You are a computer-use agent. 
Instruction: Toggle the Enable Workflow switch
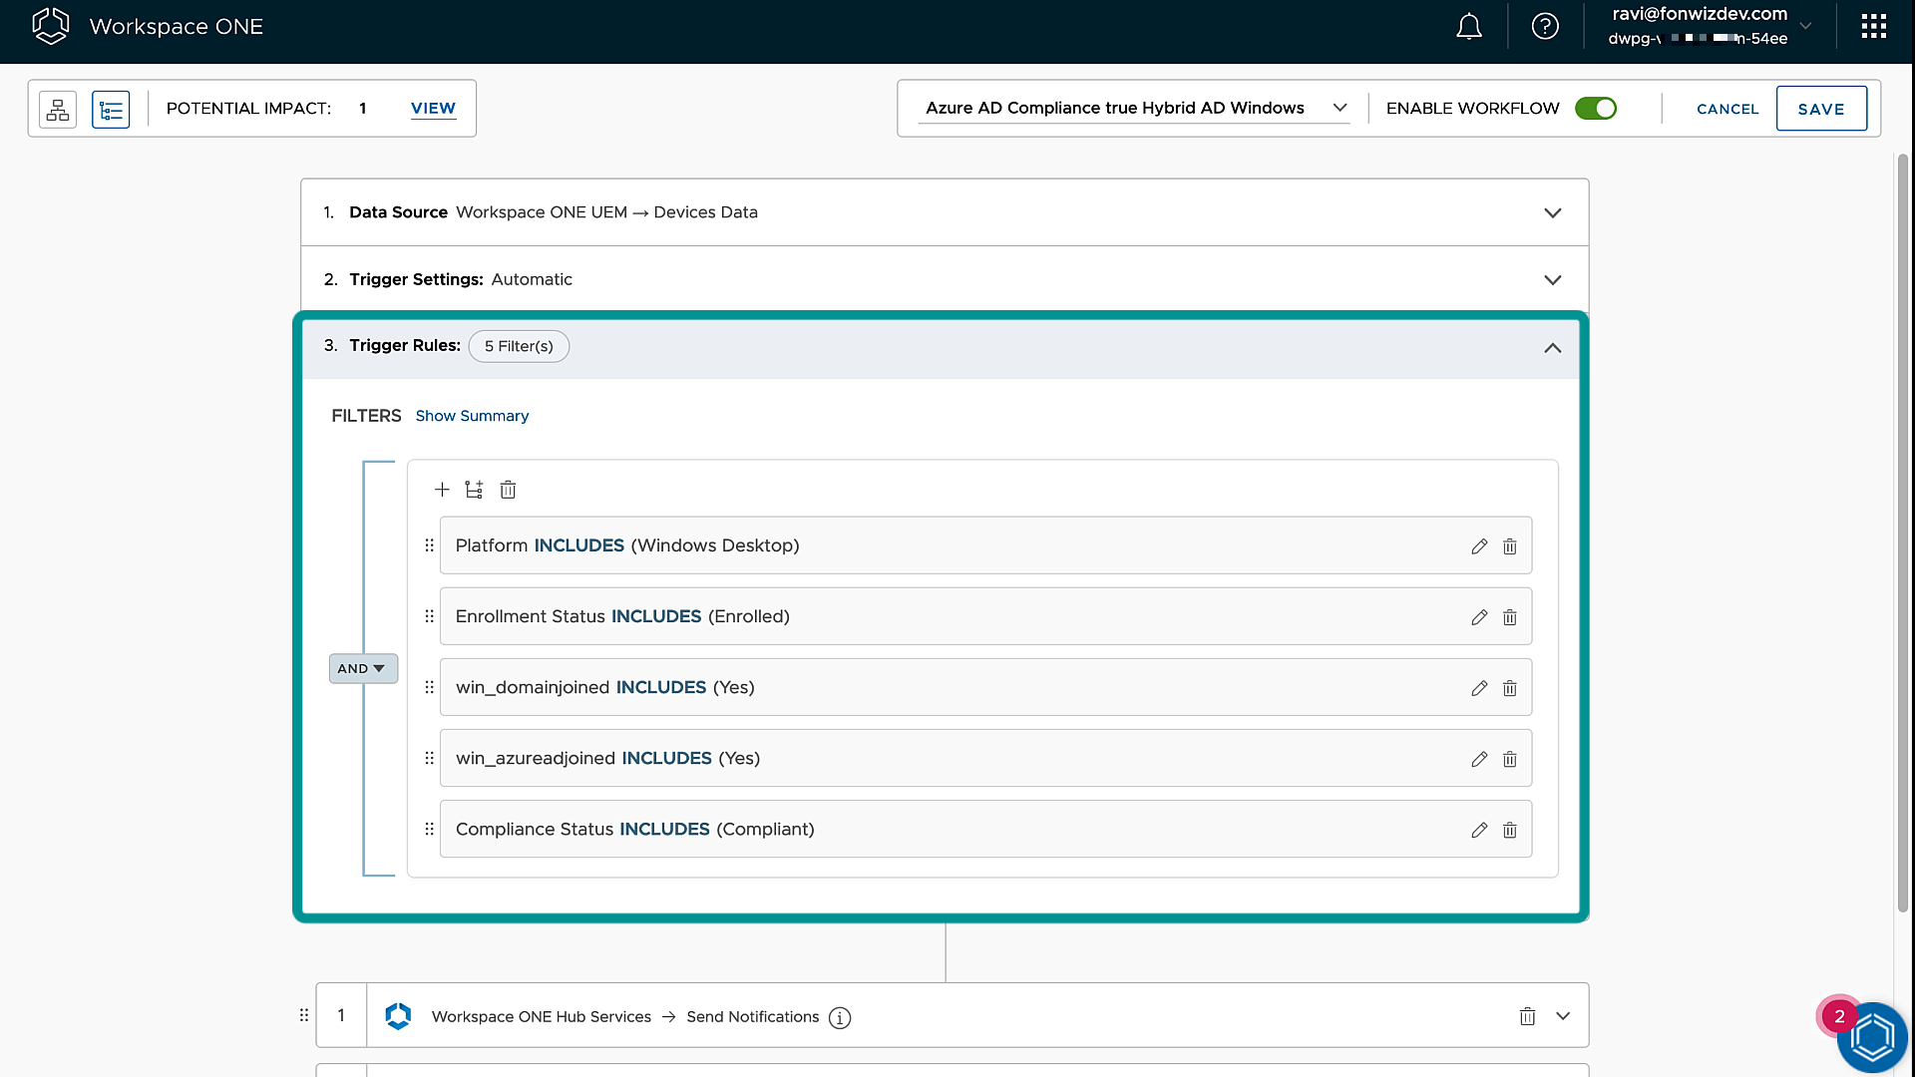coord(1596,108)
